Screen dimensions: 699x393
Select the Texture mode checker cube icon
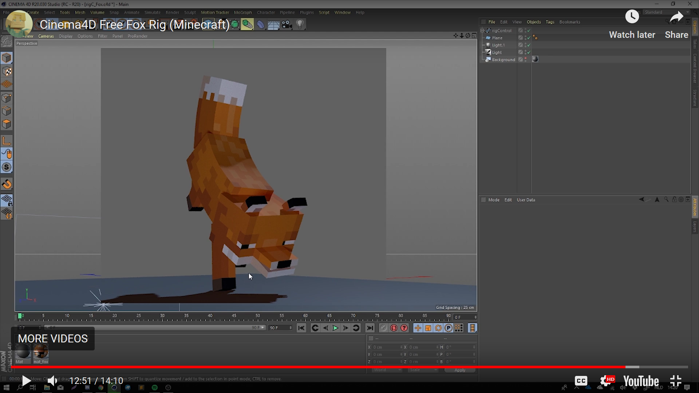tap(7, 71)
